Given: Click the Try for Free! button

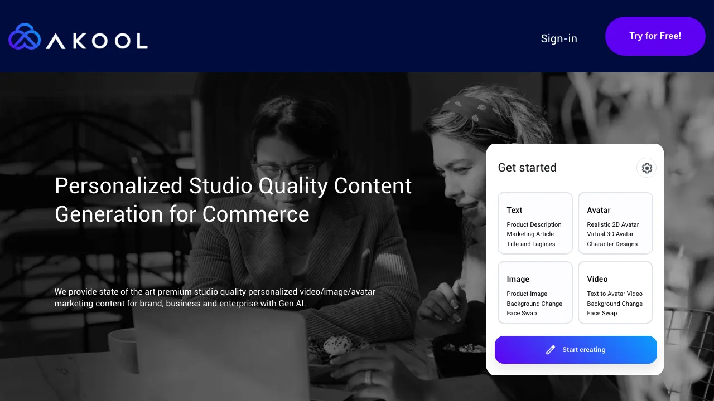Looking at the screenshot, I should click(655, 36).
